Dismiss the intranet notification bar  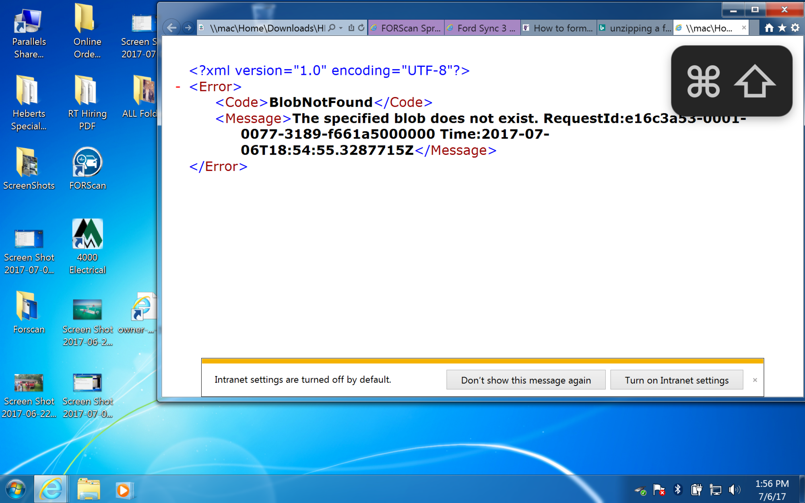pyautogui.click(x=755, y=380)
